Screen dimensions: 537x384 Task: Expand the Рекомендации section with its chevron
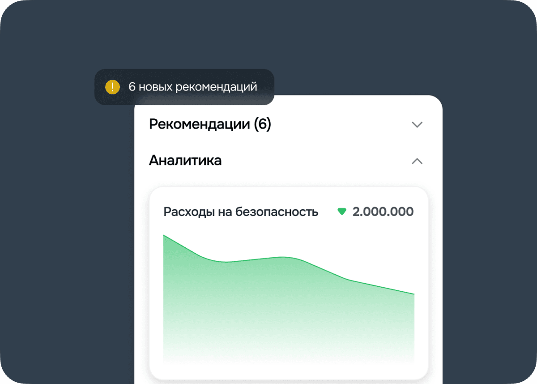417,125
